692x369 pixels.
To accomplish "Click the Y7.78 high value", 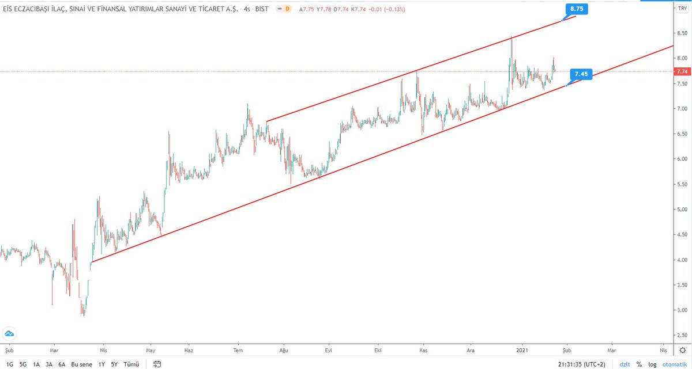I will click(324, 9).
